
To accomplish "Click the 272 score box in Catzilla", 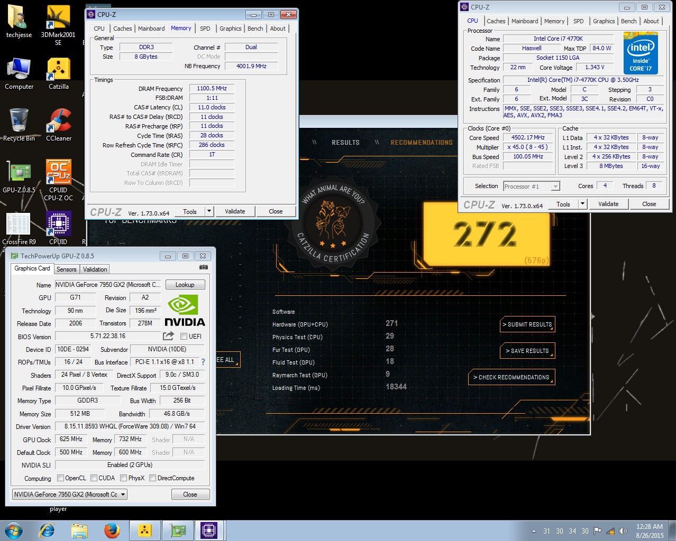I will coord(486,234).
